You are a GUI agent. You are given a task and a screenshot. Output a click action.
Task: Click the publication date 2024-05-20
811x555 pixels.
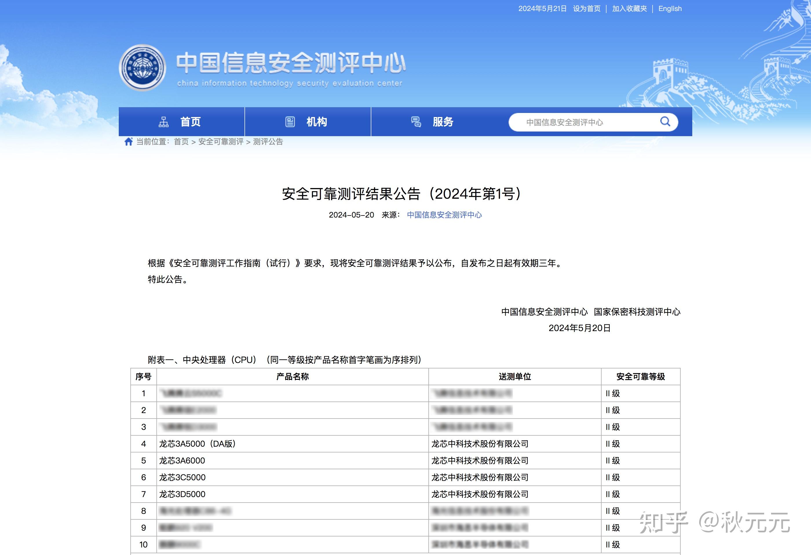351,215
